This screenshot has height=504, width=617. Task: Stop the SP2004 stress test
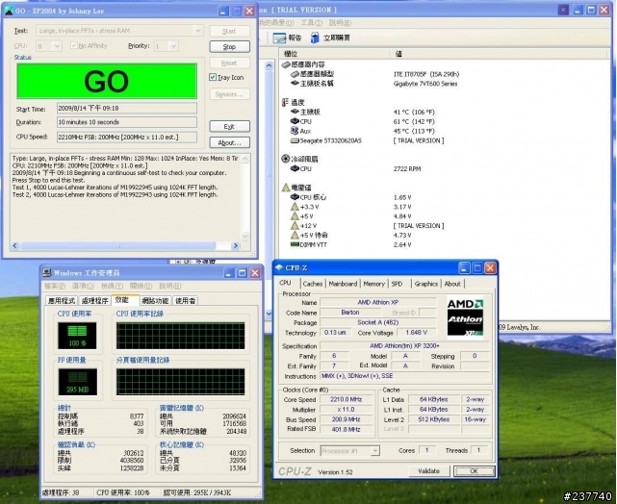point(229,47)
